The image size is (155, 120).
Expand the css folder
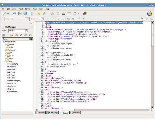(x=6, y=47)
